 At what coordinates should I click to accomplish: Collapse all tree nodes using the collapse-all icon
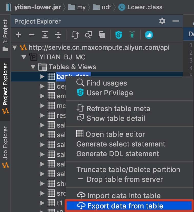(x=59, y=35)
